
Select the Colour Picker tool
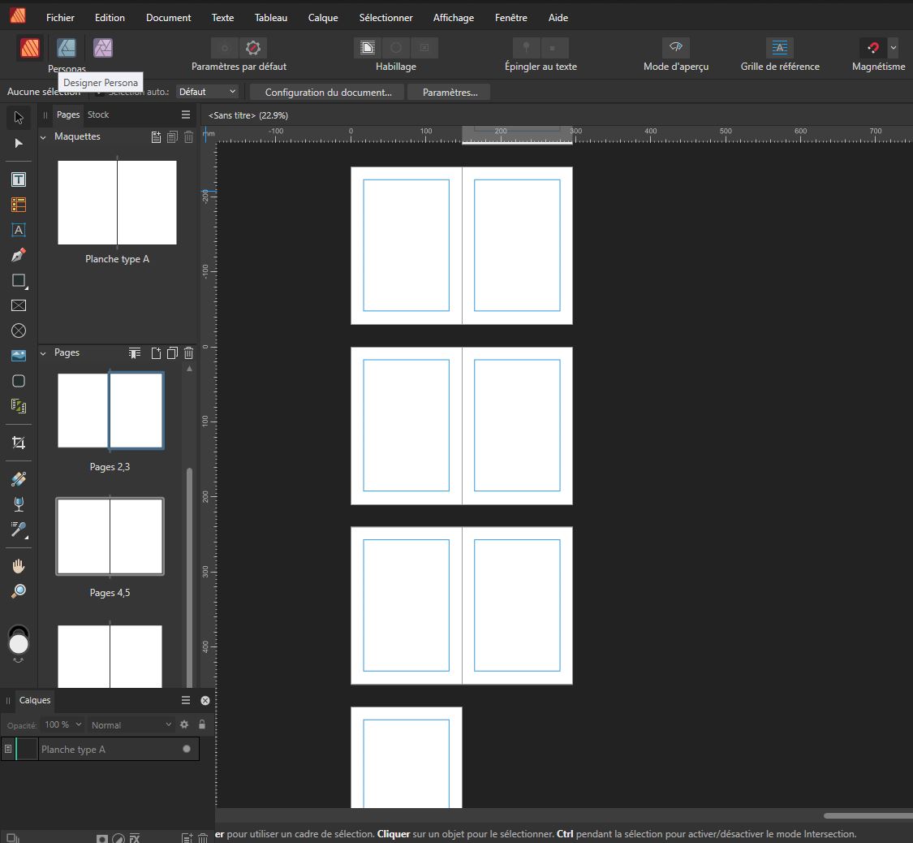tap(19, 530)
